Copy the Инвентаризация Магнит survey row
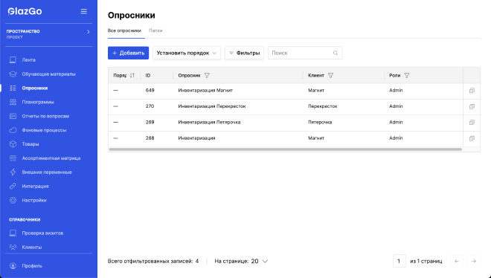This screenshot has width=491, height=278. coord(472,91)
